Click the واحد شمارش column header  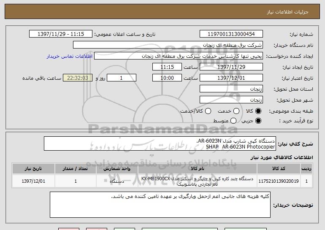(x=117, y=169)
